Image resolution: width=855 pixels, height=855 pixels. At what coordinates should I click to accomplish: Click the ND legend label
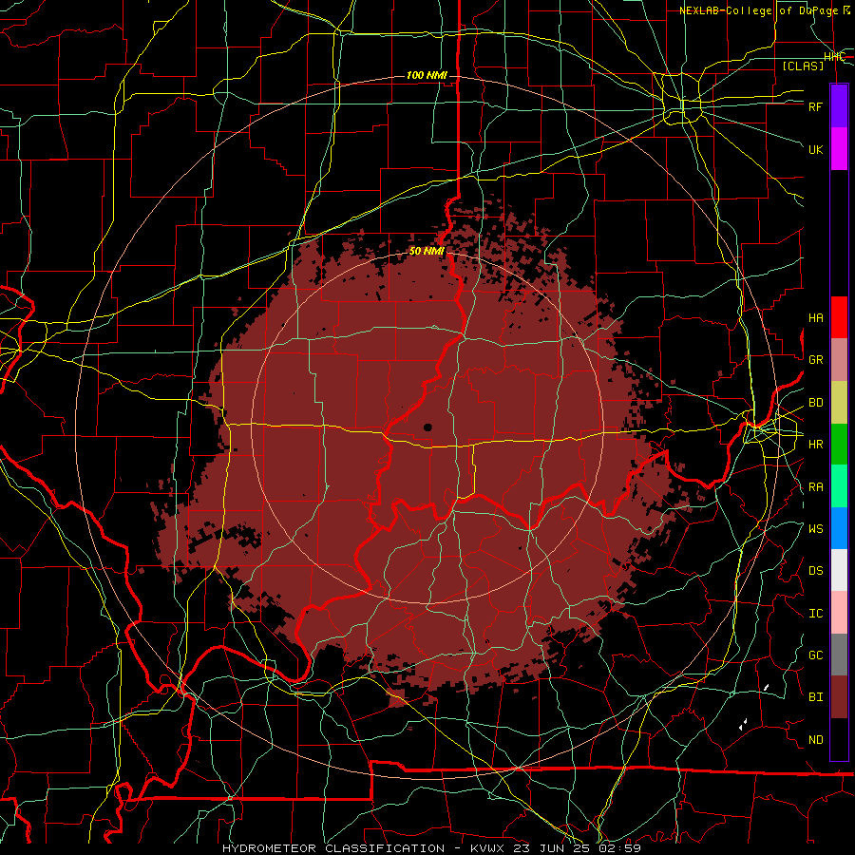pyautogui.click(x=815, y=740)
